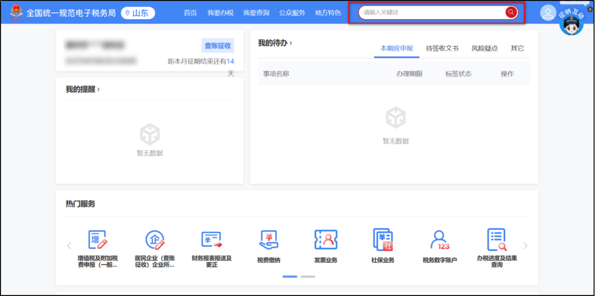Open the 我要办税 menu
This screenshot has height=296, width=595.
tap(220, 13)
